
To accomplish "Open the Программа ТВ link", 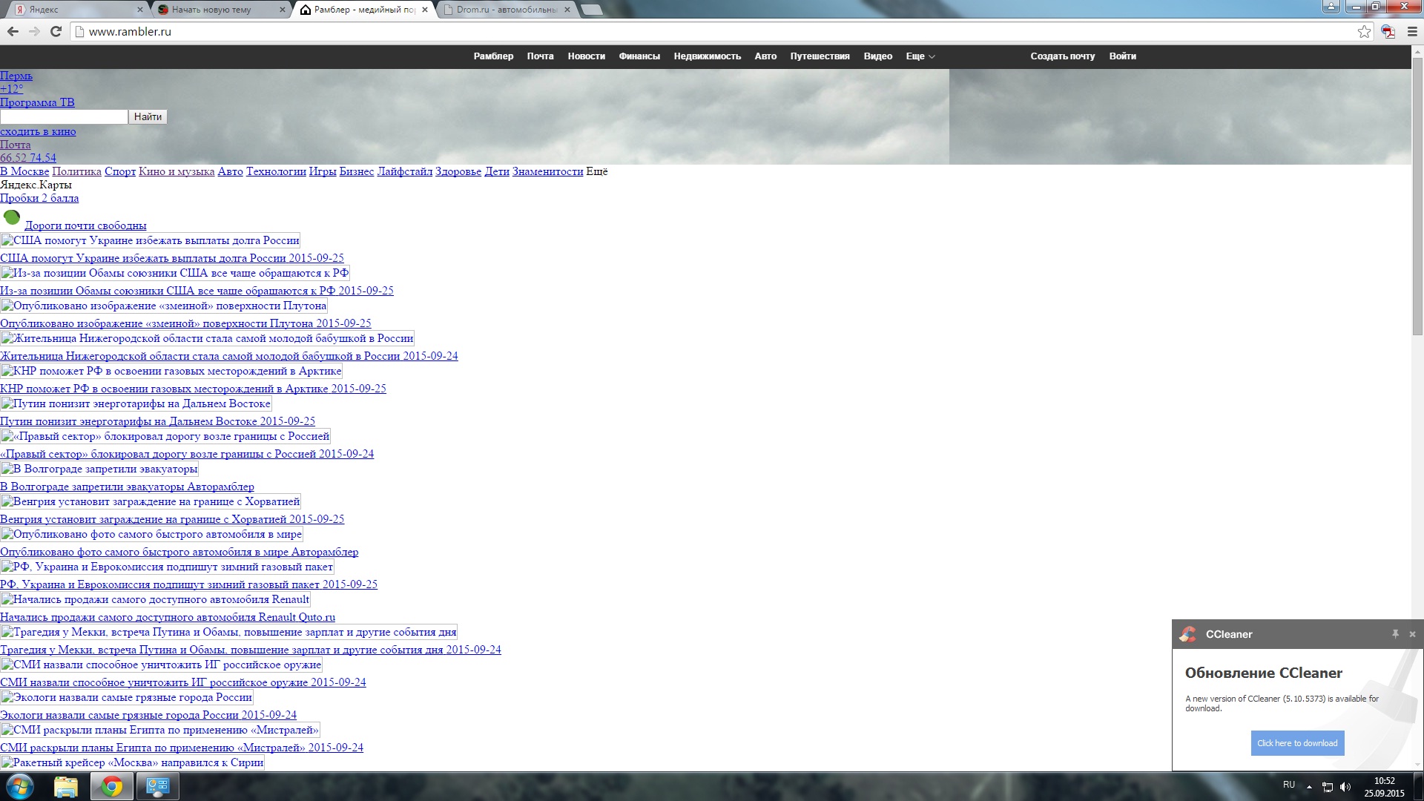I will pyautogui.click(x=37, y=102).
